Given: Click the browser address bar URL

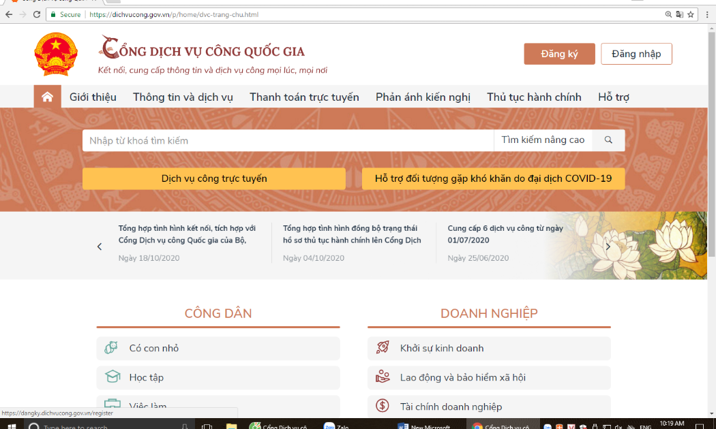Looking at the screenshot, I should coord(174,14).
